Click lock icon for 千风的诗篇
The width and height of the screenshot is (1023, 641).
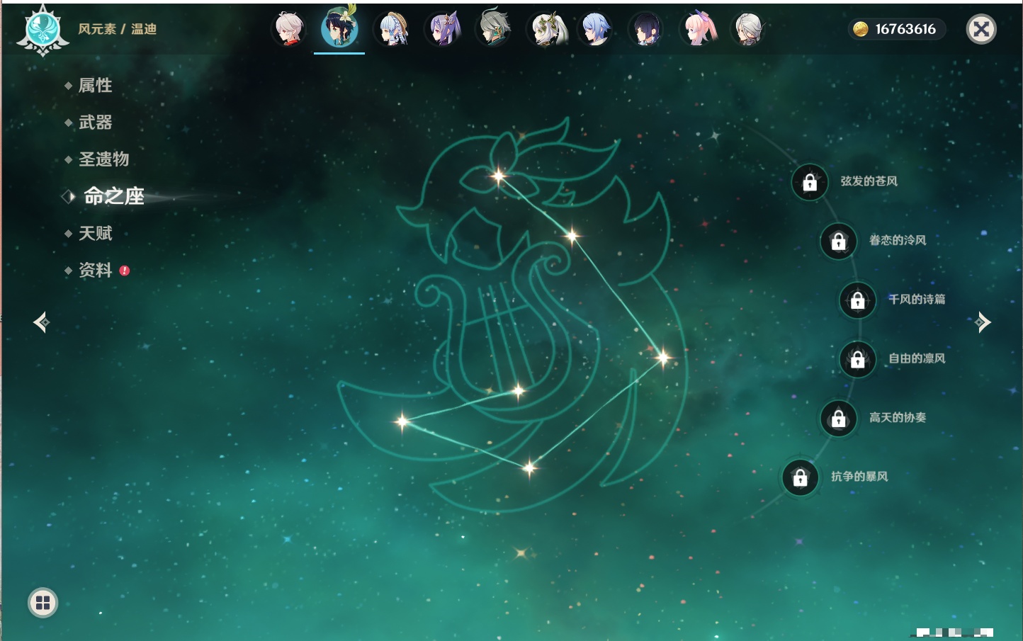coord(858,300)
